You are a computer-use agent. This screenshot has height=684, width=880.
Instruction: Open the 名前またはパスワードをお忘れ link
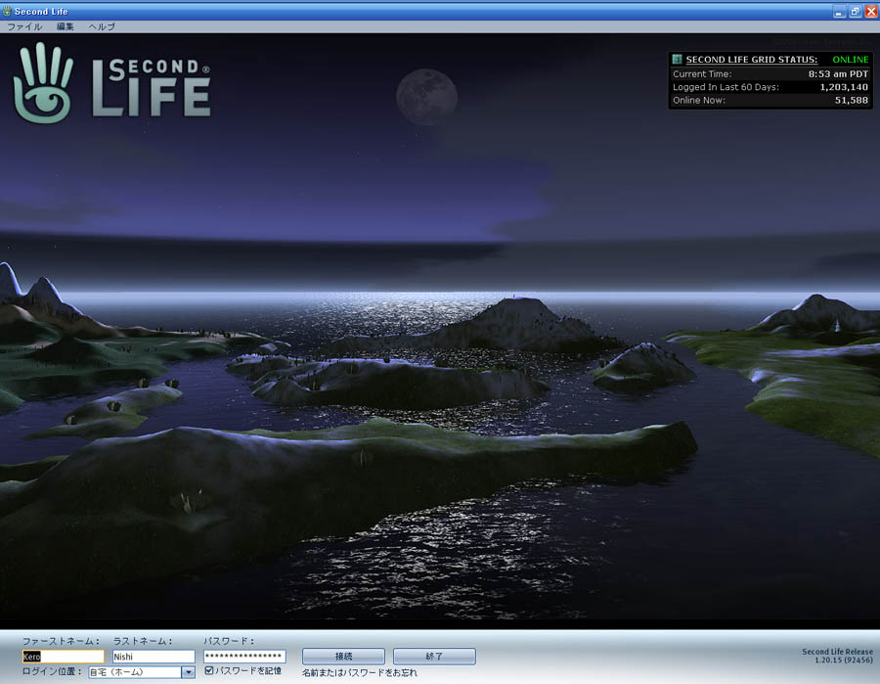(360, 672)
